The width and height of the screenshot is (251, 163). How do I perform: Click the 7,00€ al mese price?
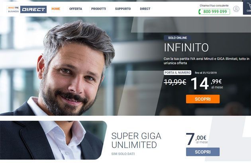[197, 139]
